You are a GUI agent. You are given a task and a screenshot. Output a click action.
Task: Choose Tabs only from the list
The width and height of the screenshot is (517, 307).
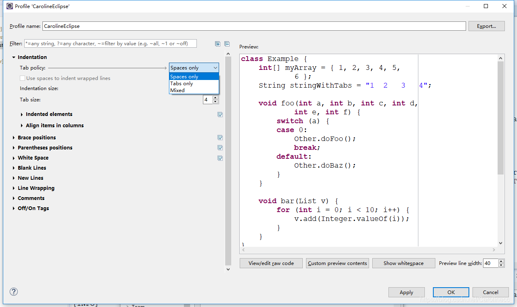point(194,84)
